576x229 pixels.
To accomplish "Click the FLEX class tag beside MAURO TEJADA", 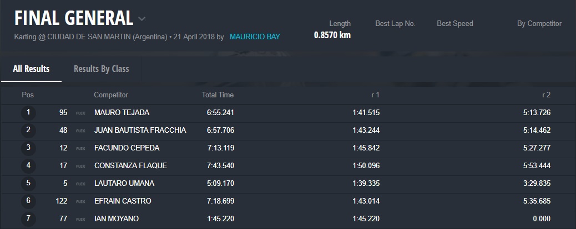I will tap(80, 113).
